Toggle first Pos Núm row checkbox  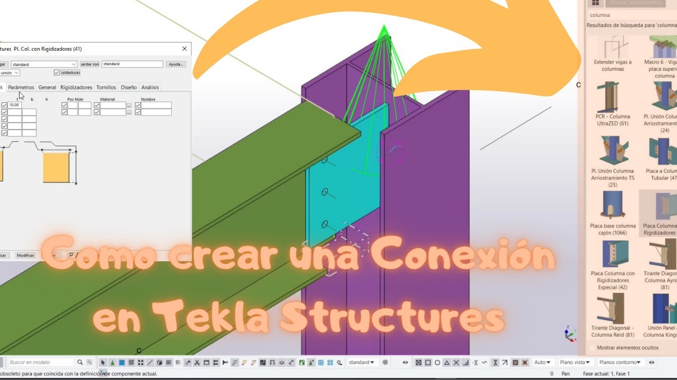click(x=64, y=106)
